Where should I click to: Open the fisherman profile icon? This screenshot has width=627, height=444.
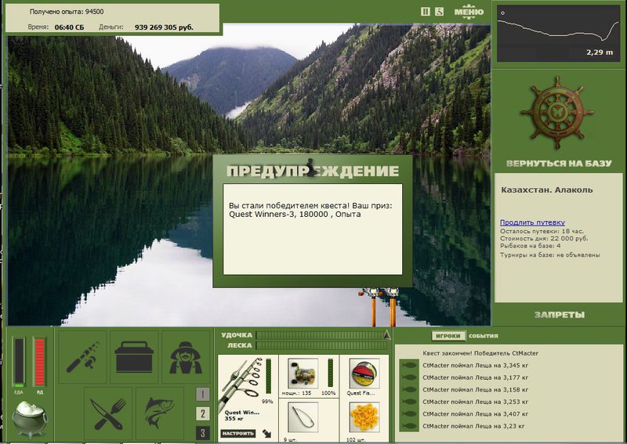[186, 357]
